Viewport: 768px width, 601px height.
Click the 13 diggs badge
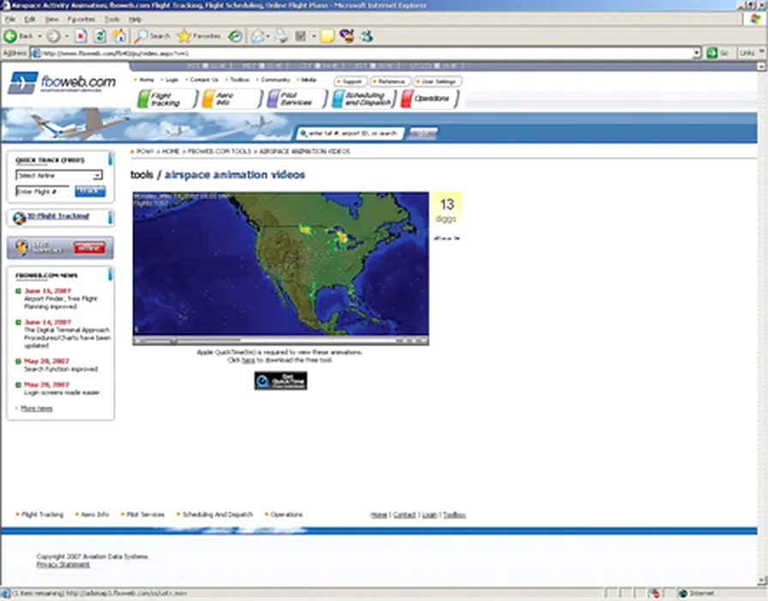(x=447, y=209)
